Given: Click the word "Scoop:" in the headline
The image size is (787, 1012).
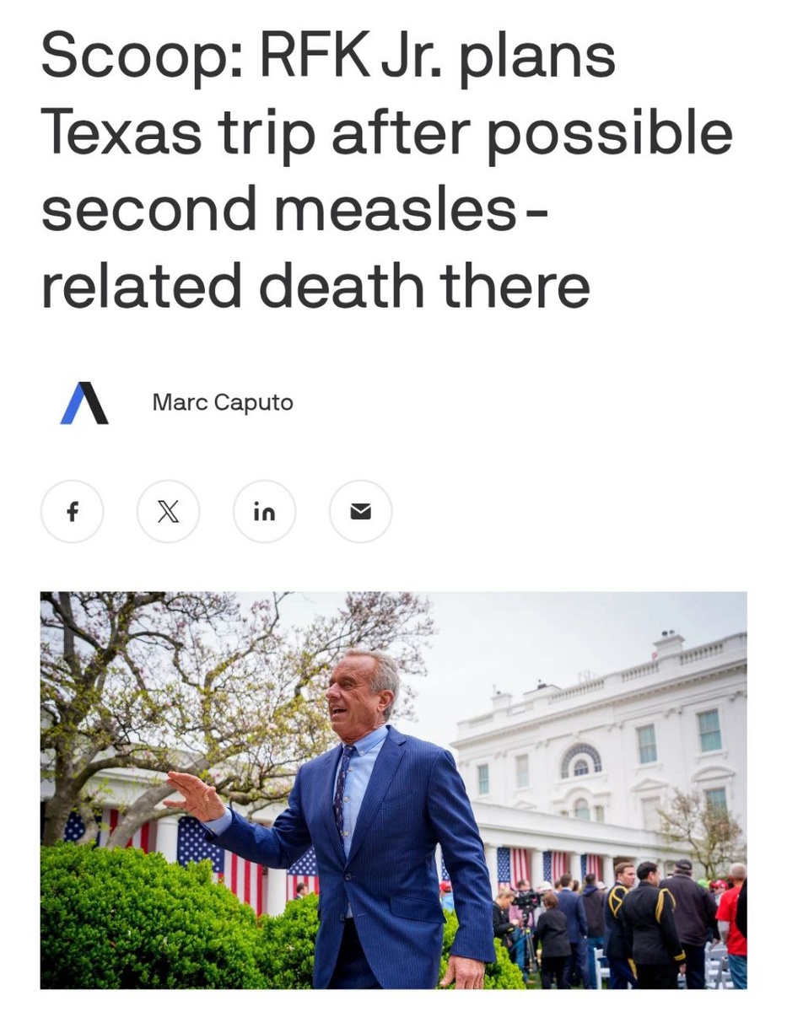Looking at the screenshot, I should coord(142,59).
